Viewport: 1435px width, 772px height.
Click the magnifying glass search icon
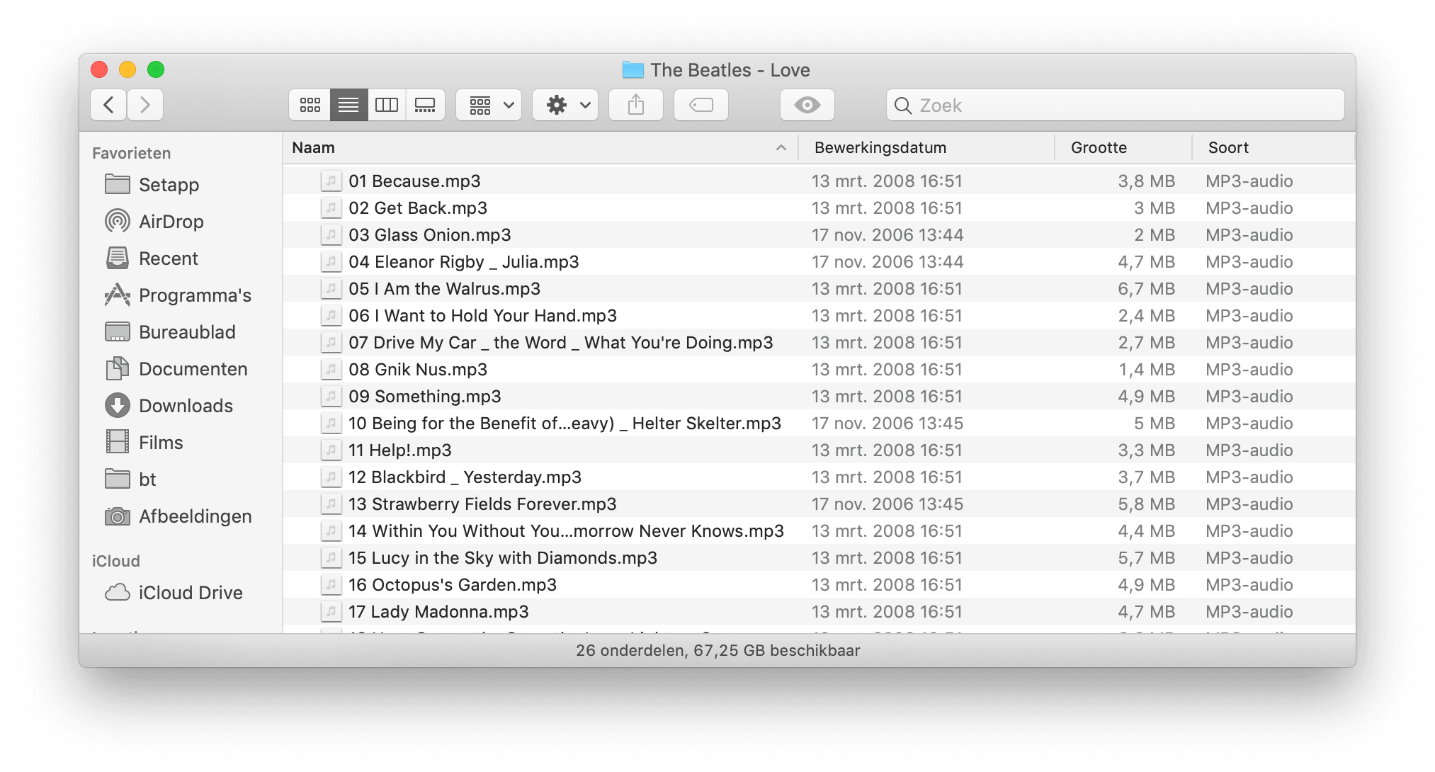tap(902, 106)
